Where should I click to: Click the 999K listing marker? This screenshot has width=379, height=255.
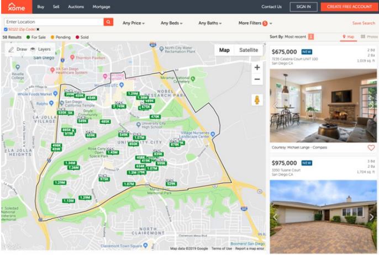(x=161, y=163)
